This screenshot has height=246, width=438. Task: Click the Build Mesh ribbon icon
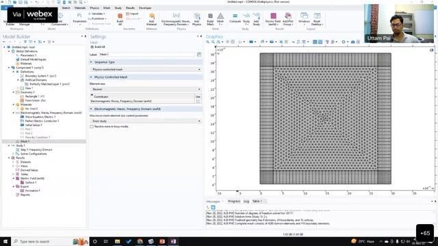(x=210, y=19)
